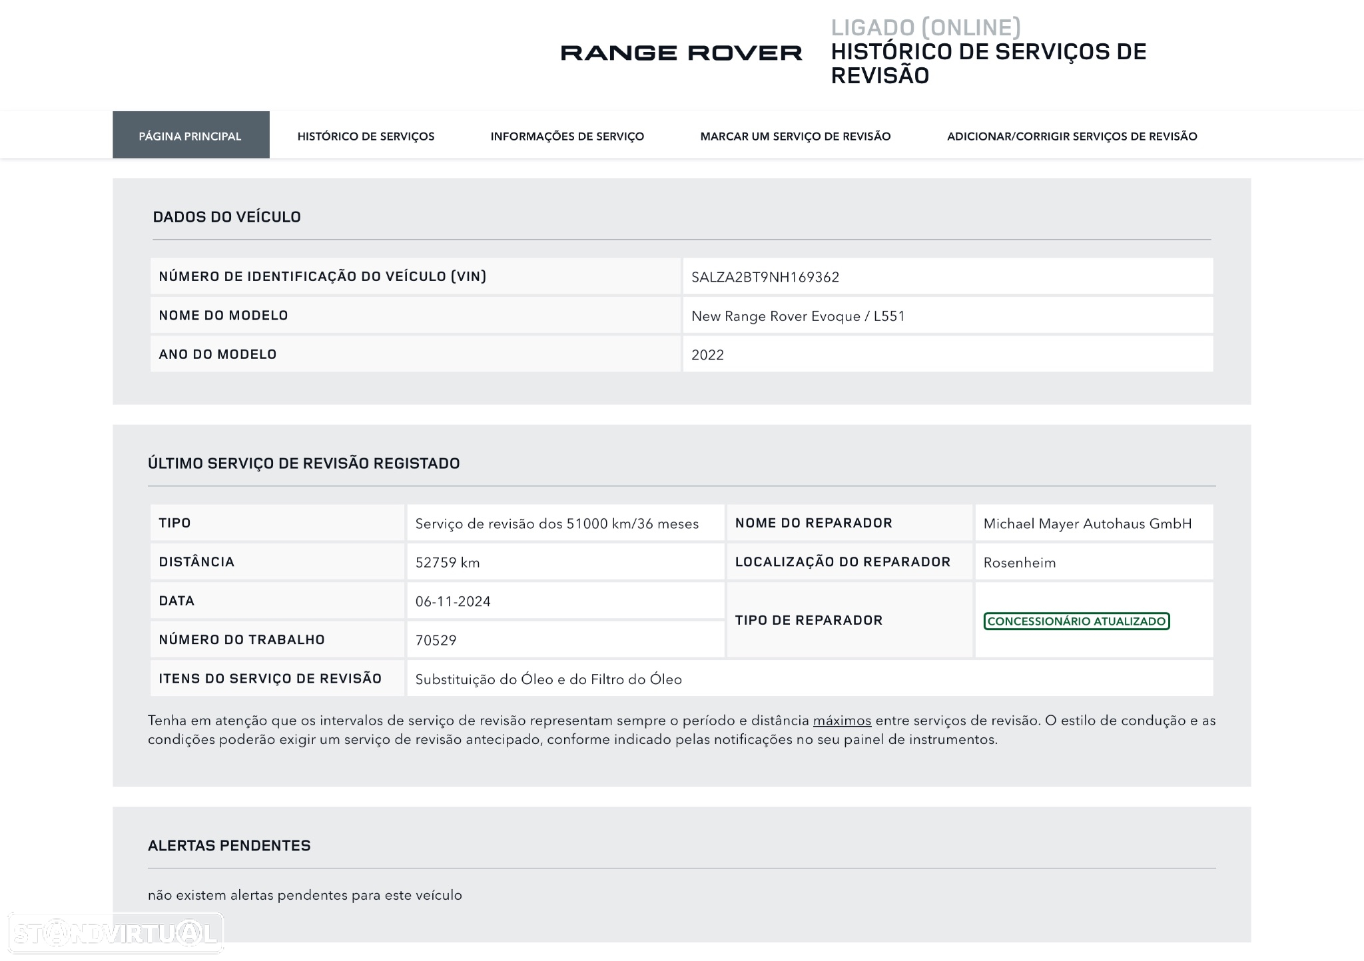1364x961 pixels.
Task: Switch to Histórico de Serviços tab
Action: pos(366,137)
